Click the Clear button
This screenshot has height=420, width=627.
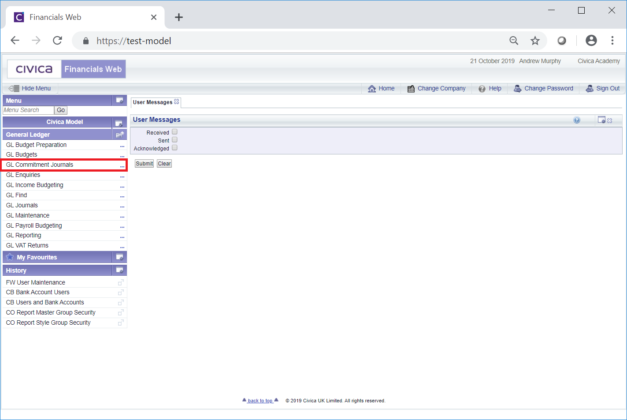click(164, 163)
